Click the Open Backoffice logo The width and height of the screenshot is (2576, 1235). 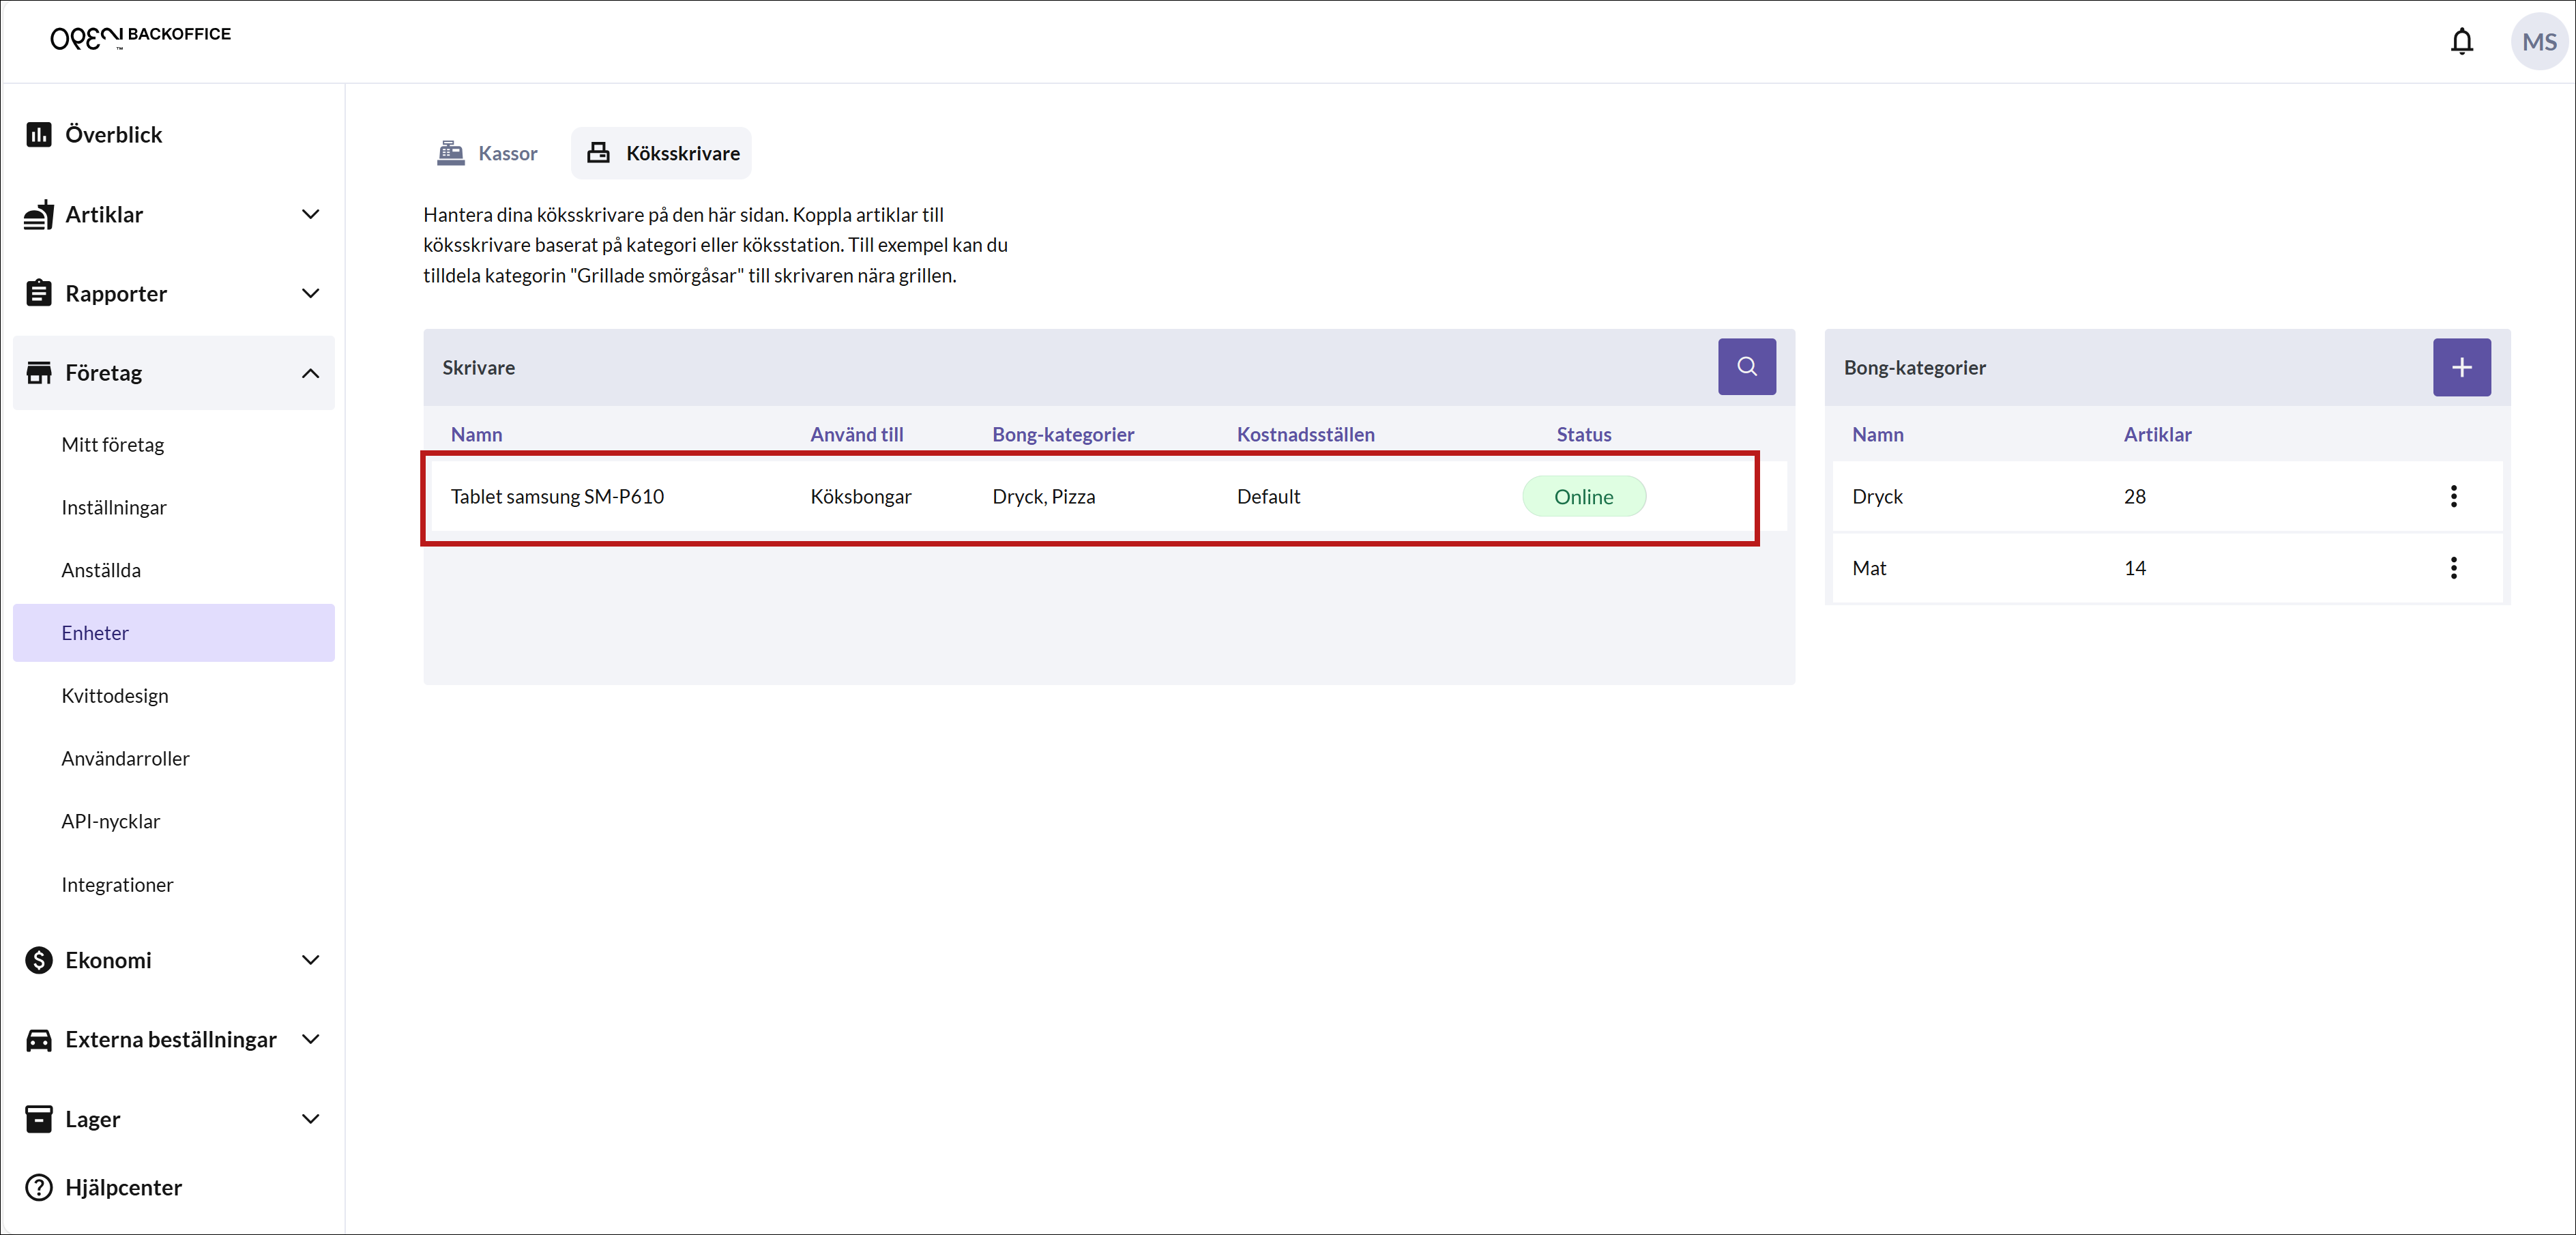click(141, 38)
